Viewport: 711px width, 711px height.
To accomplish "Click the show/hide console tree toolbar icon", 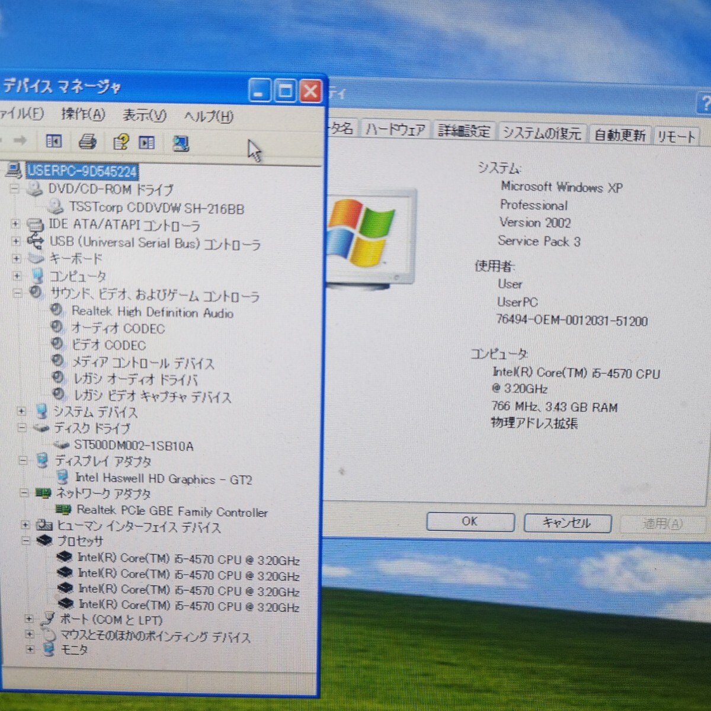I will click(53, 141).
